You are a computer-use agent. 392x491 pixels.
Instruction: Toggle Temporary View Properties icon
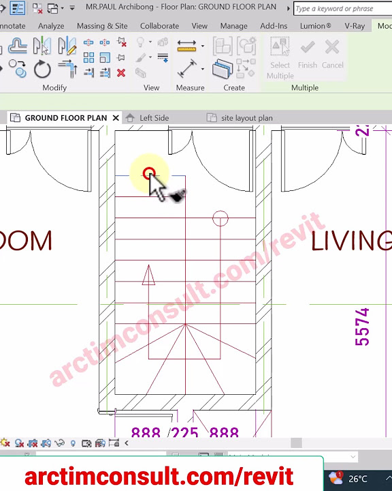click(x=86, y=443)
